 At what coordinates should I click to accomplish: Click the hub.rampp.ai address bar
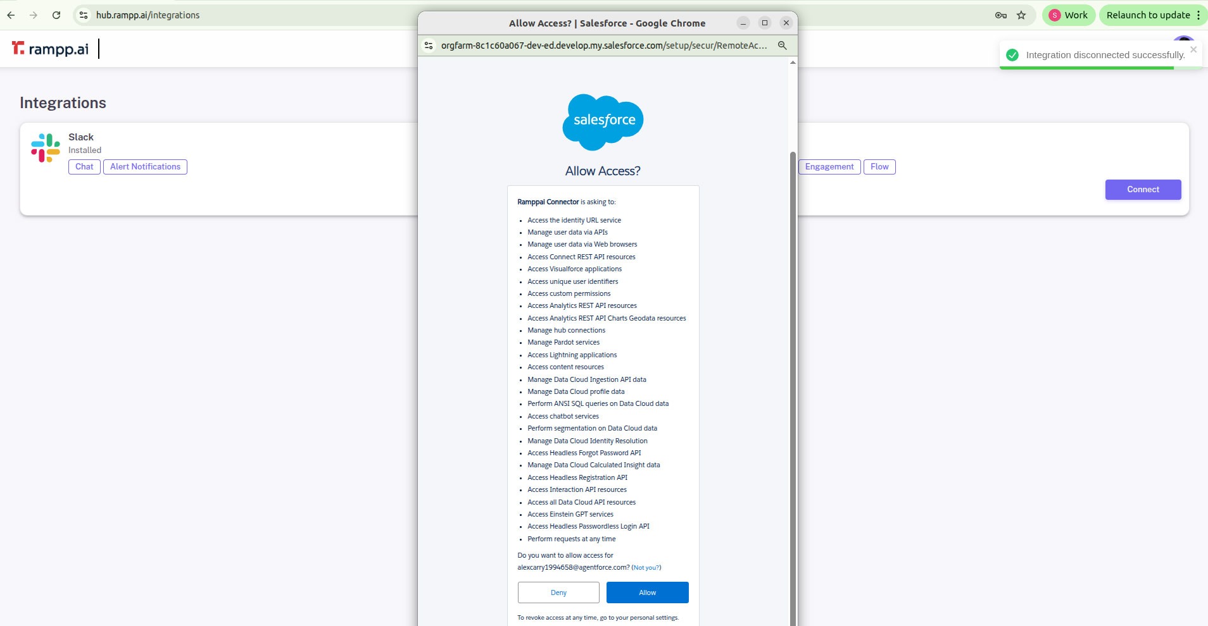(253, 15)
